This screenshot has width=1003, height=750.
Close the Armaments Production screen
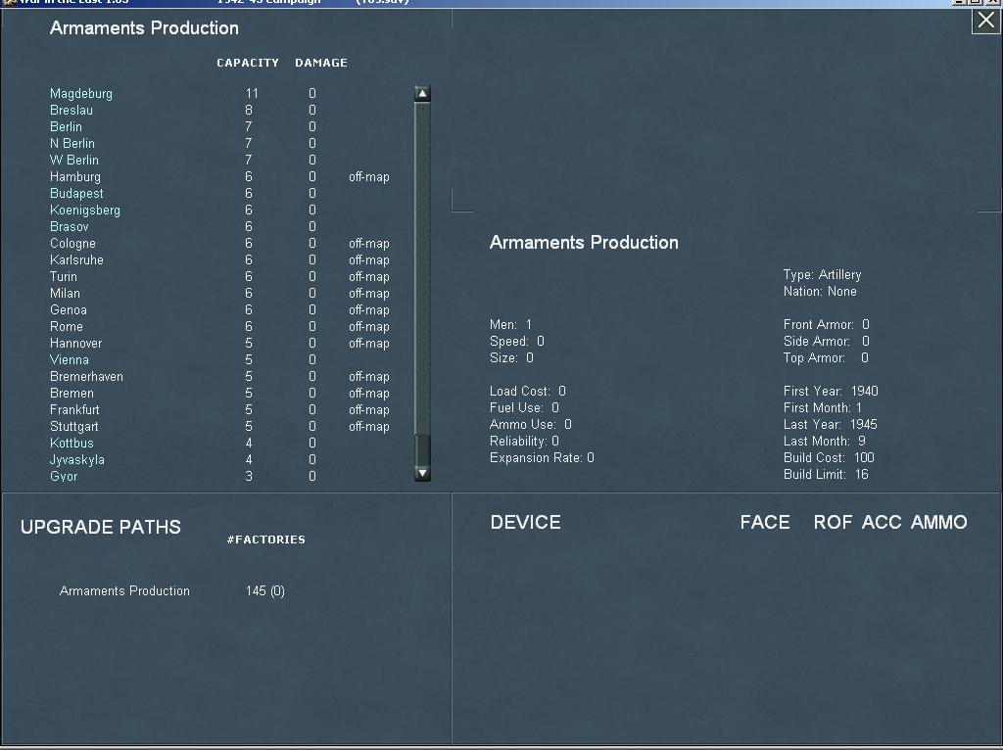985,21
